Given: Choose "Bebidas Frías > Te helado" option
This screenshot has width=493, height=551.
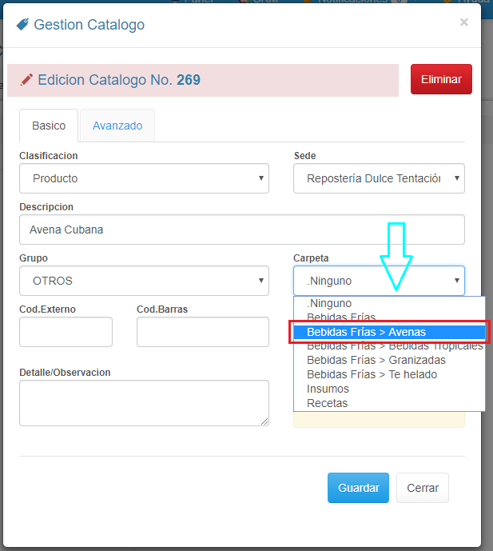Looking at the screenshot, I should tap(372, 374).
